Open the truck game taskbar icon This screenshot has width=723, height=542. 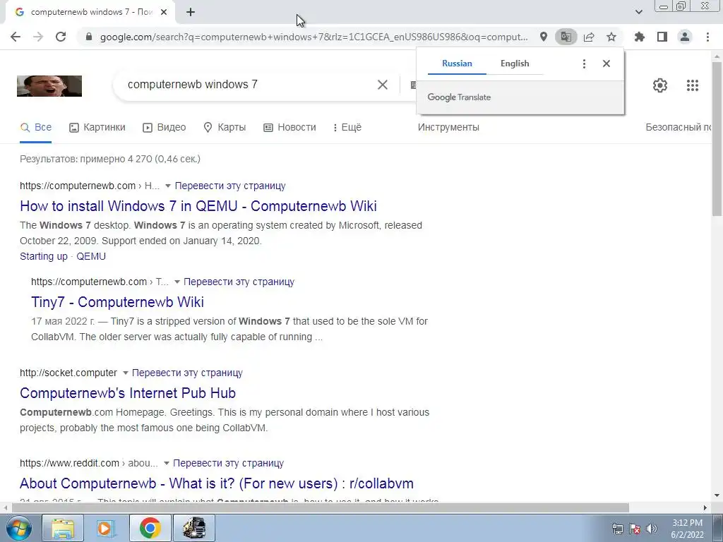pos(194,528)
